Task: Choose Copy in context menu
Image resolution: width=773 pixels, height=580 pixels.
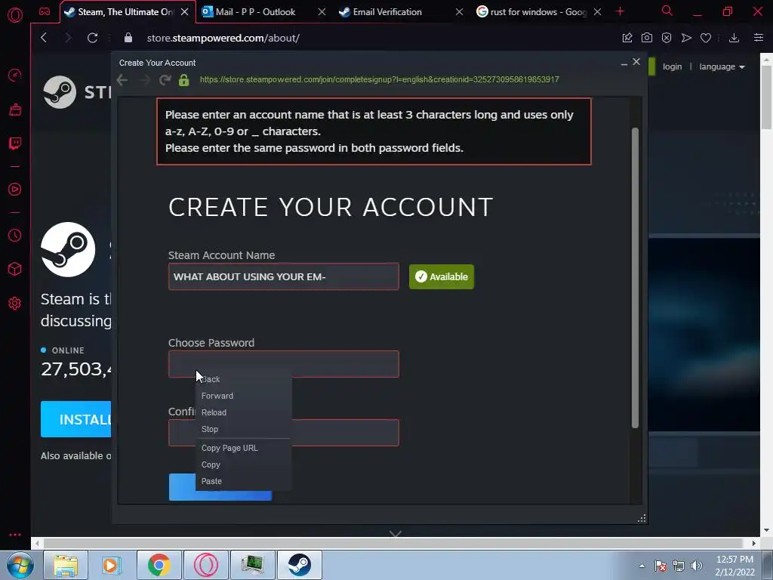Action: click(244, 464)
